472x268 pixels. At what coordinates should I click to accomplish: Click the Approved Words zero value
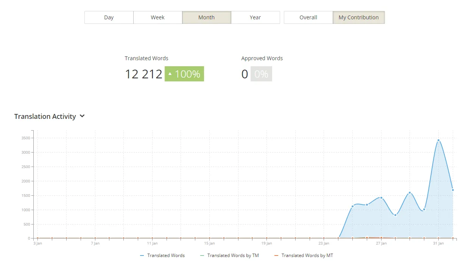(245, 74)
